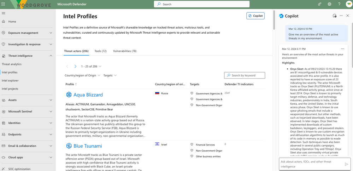Expand Endpoints section chevron
353x171 pixels.
click(51, 135)
